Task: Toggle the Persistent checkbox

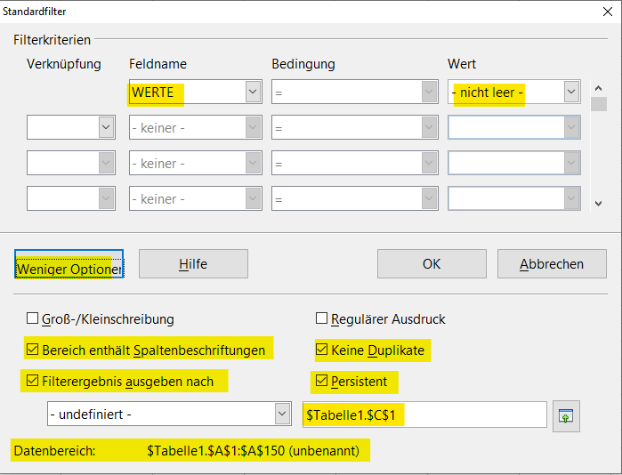Action: [x=322, y=382]
